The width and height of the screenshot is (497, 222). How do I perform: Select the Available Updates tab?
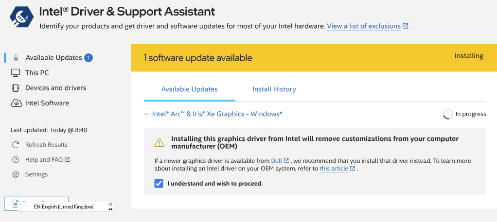(x=190, y=89)
